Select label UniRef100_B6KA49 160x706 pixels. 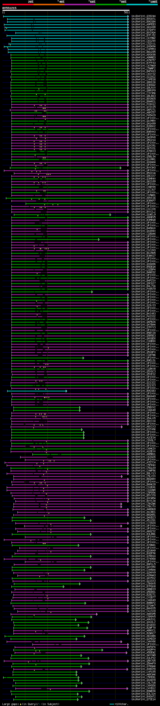tap(143, 396)
